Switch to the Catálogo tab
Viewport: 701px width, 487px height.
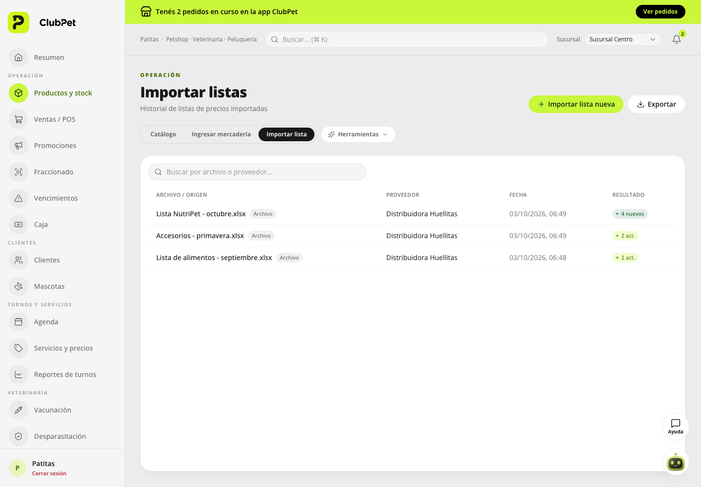click(x=163, y=134)
